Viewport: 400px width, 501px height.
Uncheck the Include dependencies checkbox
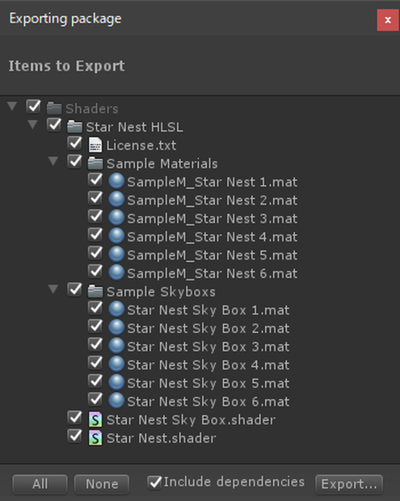(x=154, y=482)
